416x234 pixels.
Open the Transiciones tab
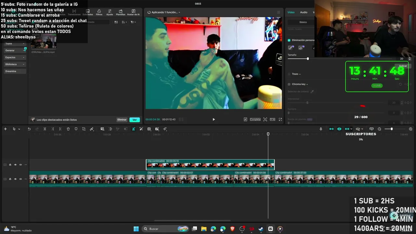click(74, 12)
